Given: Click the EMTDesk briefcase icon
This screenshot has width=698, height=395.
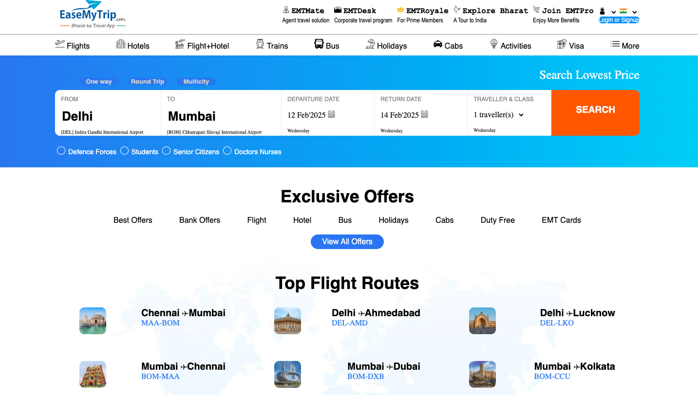Looking at the screenshot, I should pos(338,10).
